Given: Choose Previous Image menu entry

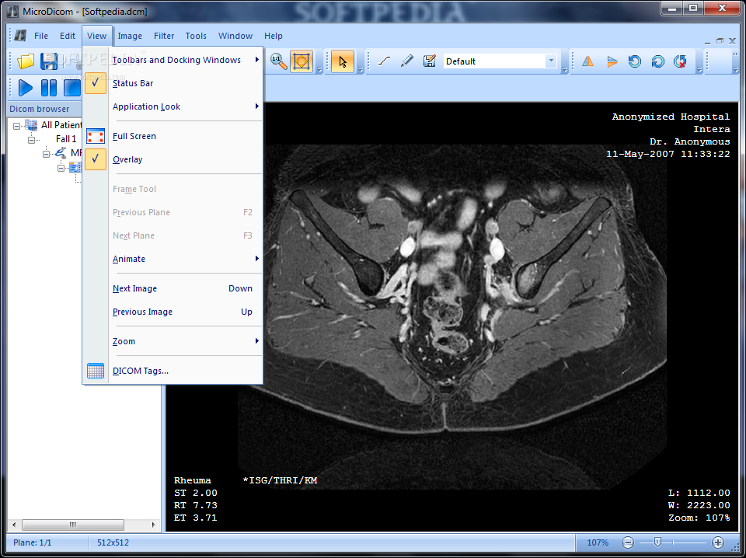Looking at the screenshot, I should pos(173,312).
